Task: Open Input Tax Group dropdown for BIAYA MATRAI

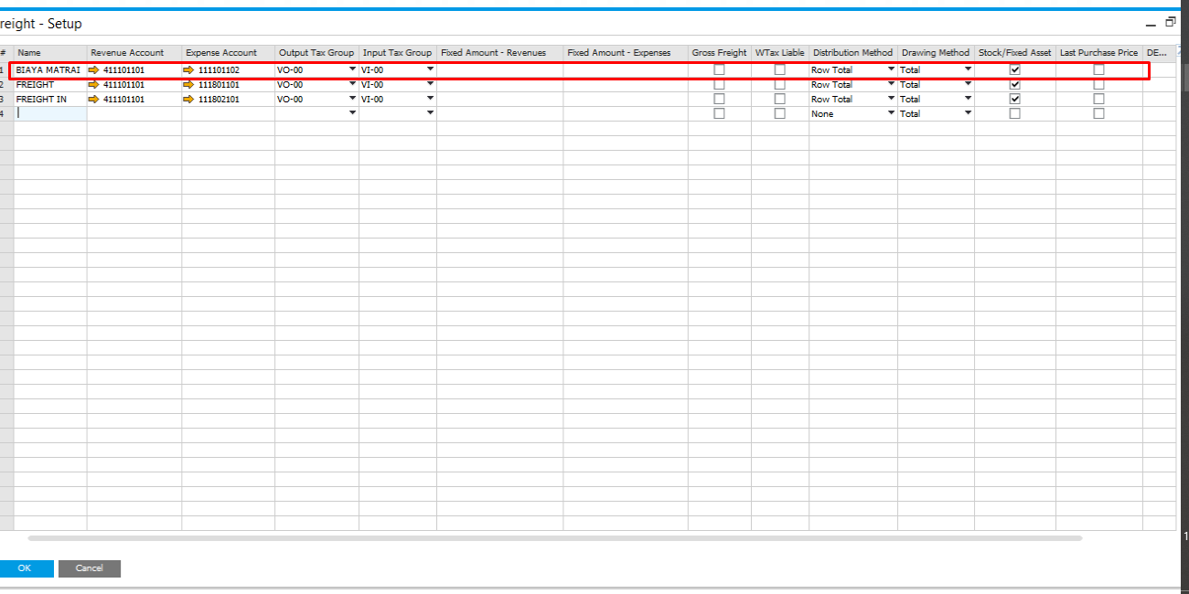Action: pyautogui.click(x=430, y=69)
